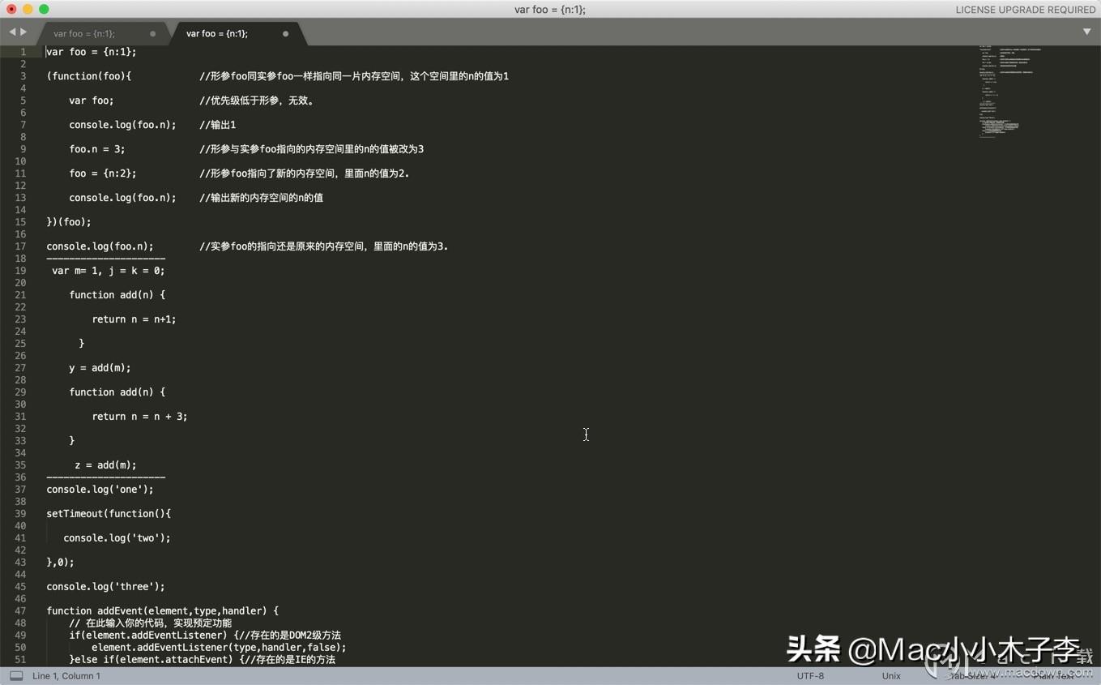This screenshot has height=685, width=1101.
Task: Click the '//优先级低于形参，无效。' comment
Action: click(x=257, y=101)
